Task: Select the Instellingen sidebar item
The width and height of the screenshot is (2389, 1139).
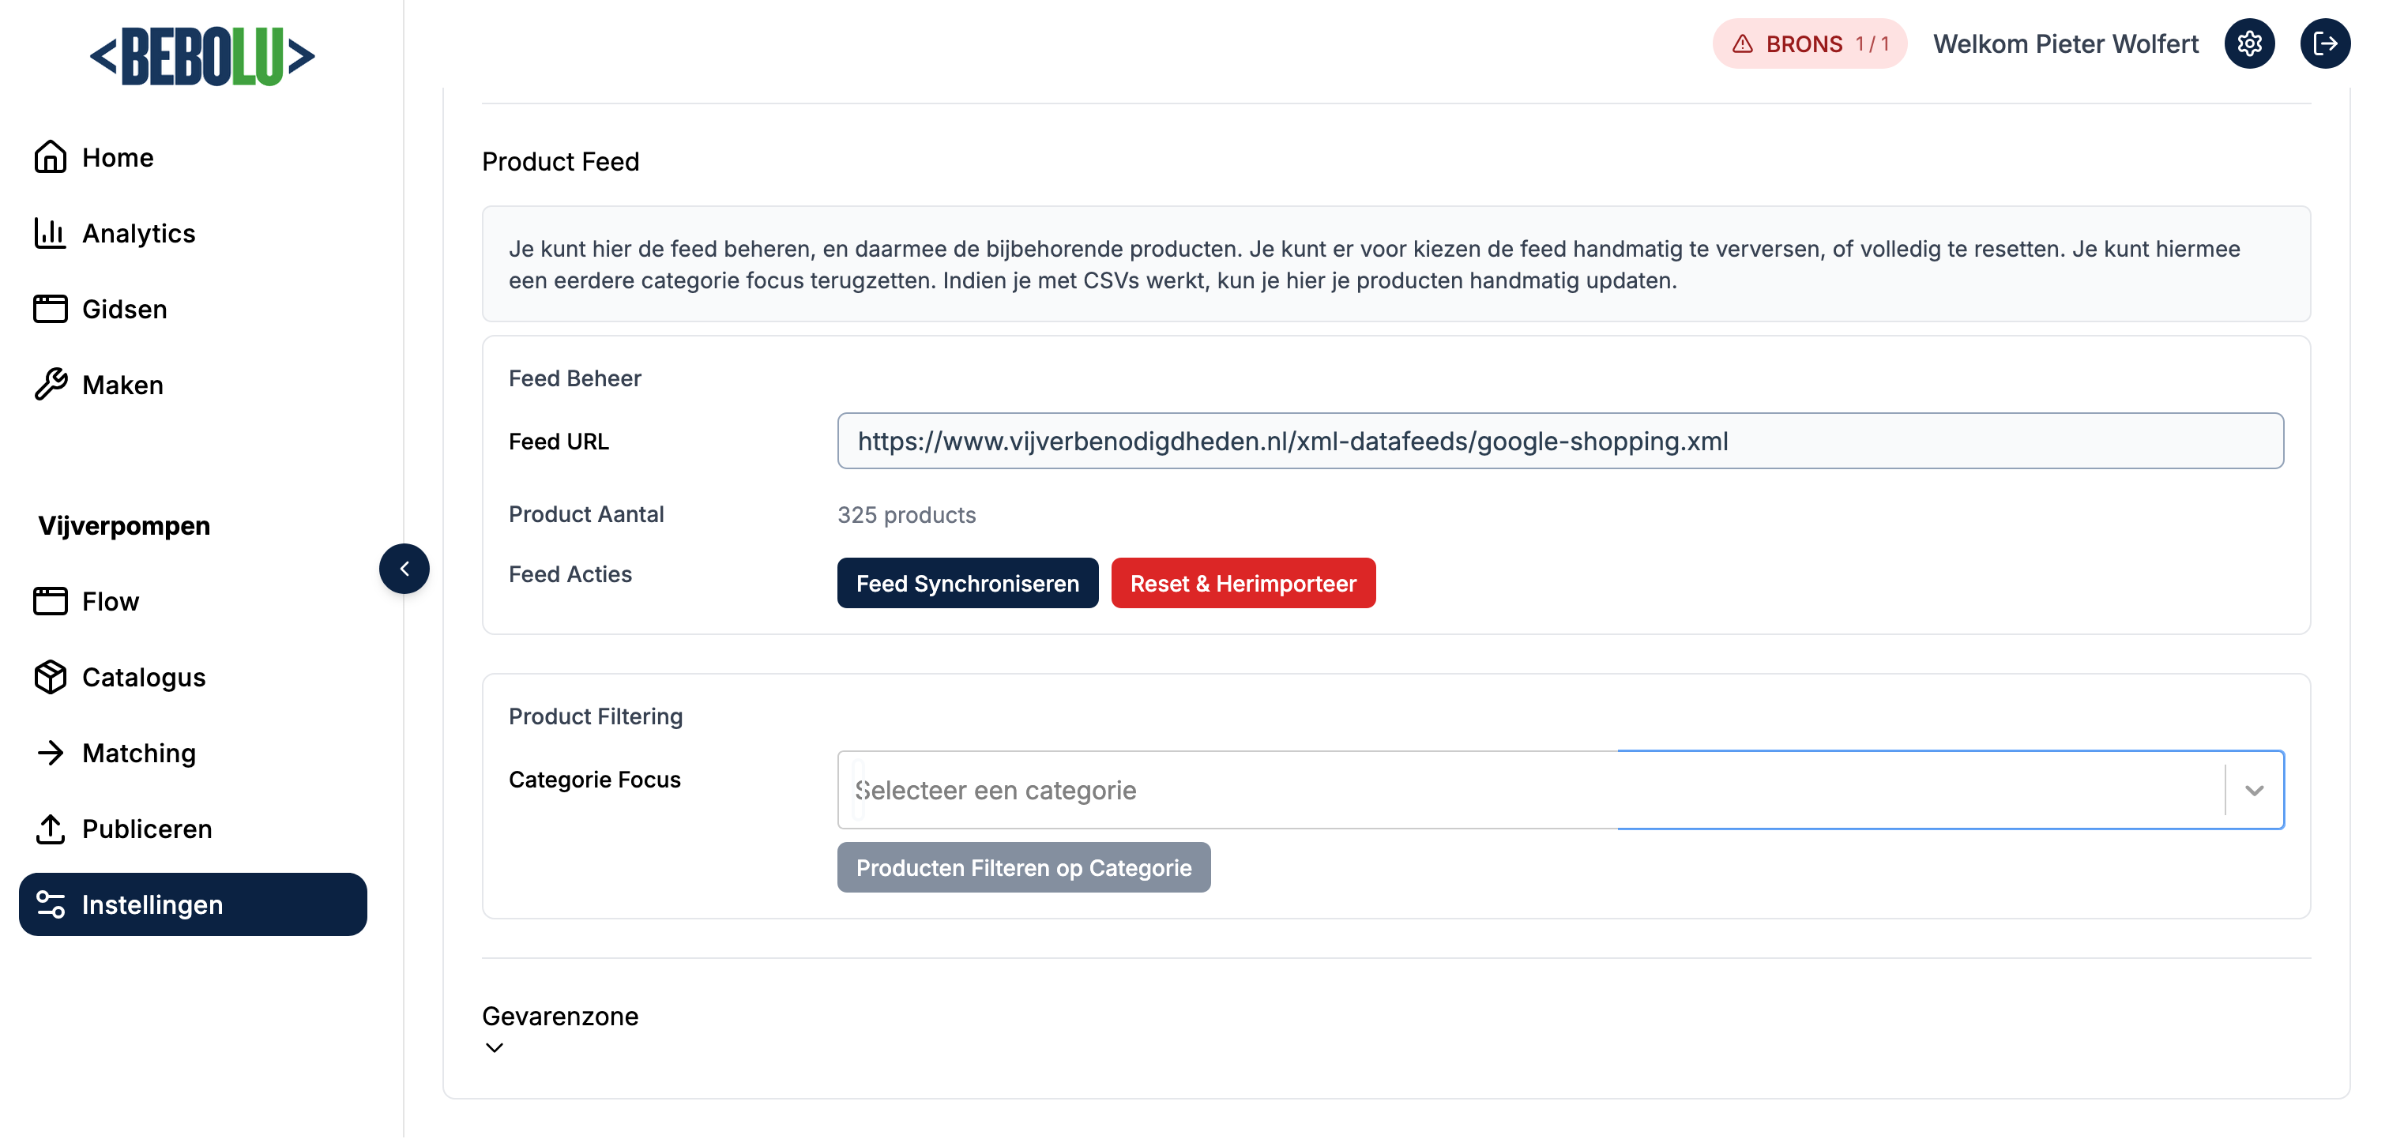Action: coord(193,904)
